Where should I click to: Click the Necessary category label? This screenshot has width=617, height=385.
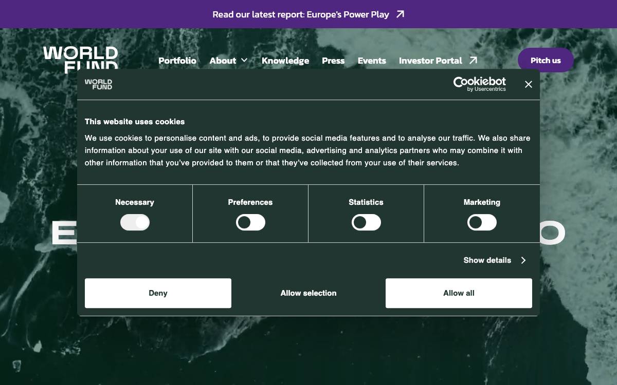[x=135, y=202]
